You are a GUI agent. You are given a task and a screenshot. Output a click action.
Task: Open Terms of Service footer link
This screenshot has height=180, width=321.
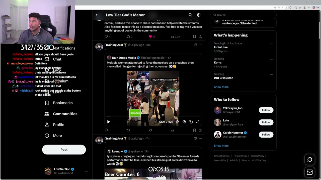[x=222, y=156]
